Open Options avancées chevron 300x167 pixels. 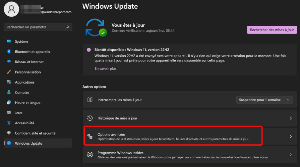tap(291, 137)
